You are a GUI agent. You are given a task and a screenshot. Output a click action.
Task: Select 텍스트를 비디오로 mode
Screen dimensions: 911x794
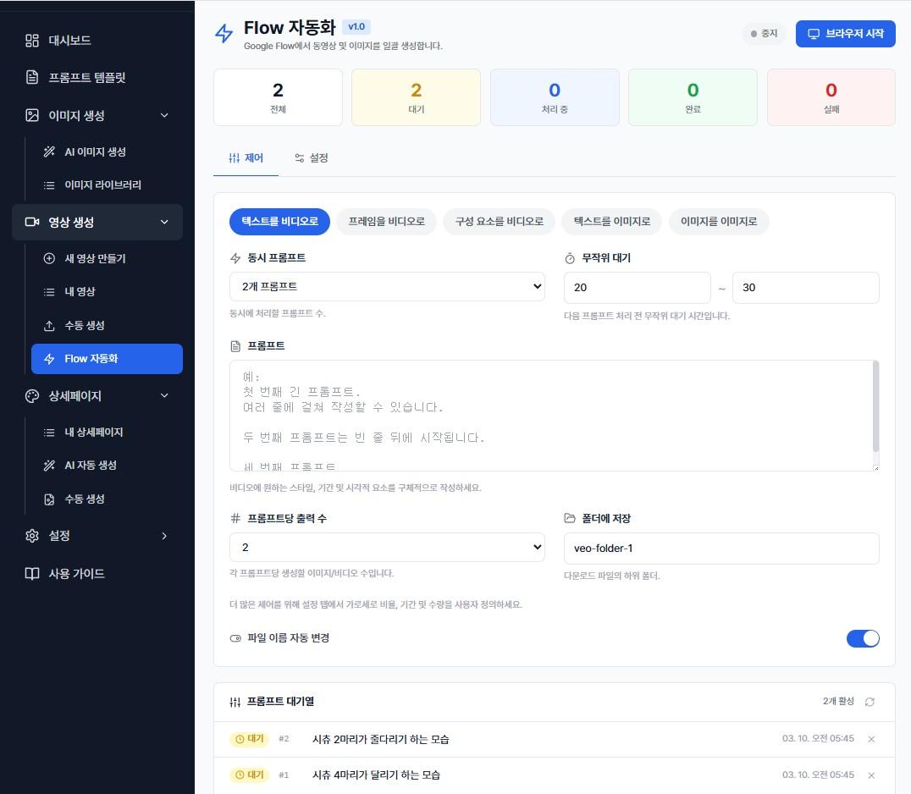(279, 221)
